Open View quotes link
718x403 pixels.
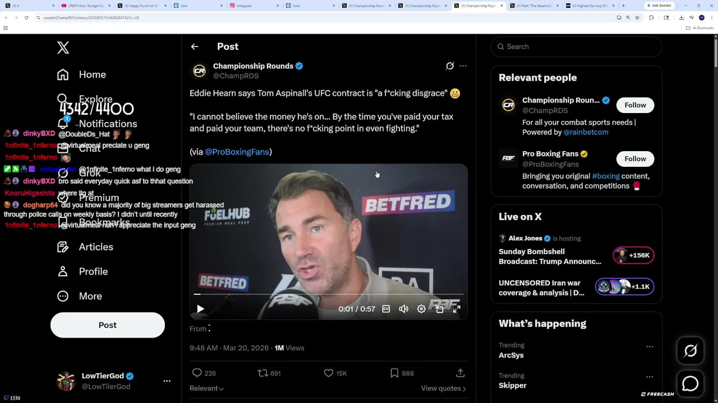(443, 388)
